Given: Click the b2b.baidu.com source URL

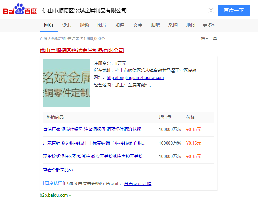Looking at the screenshot, I should [54, 195].
